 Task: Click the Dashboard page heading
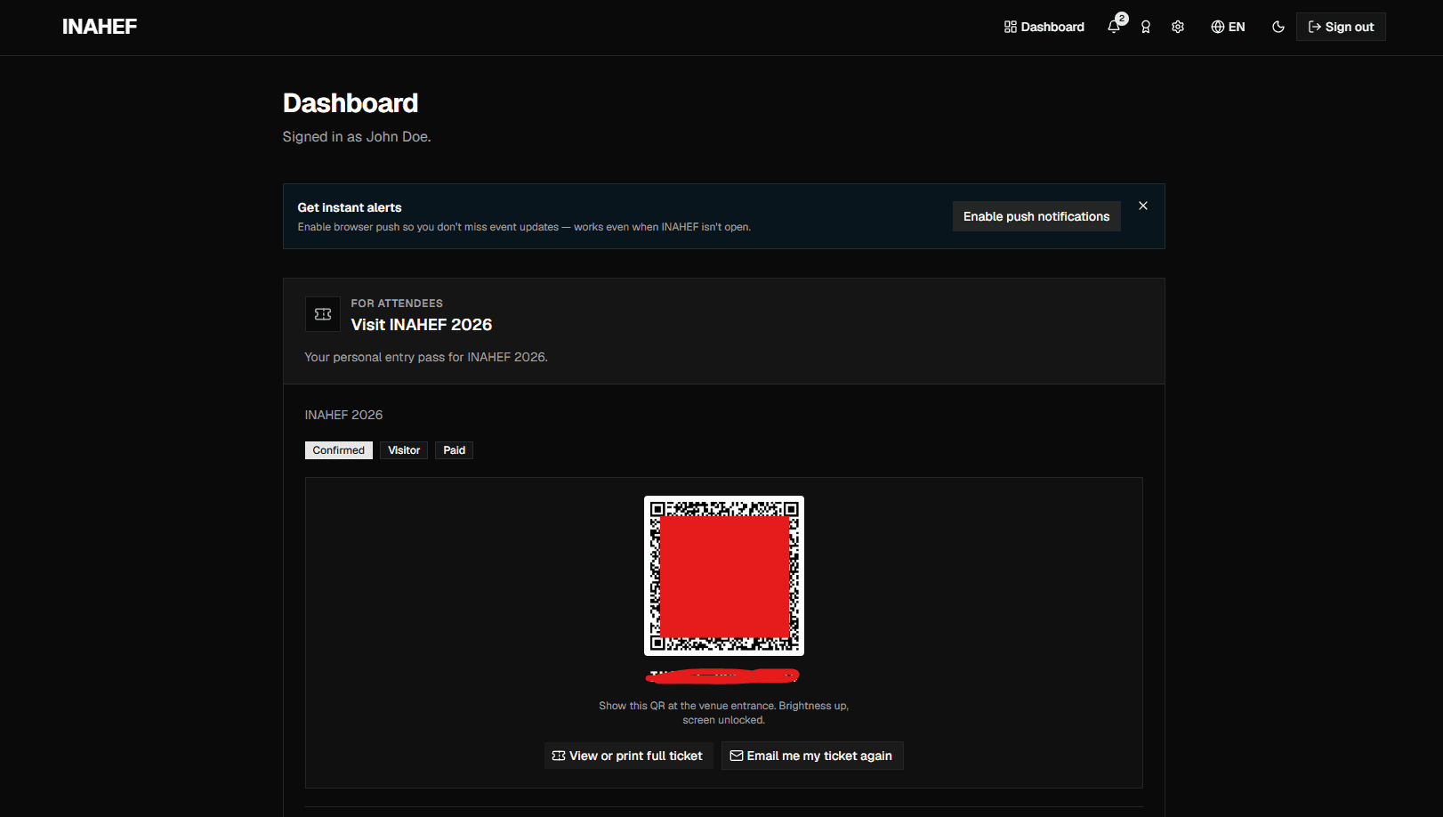[x=351, y=103]
